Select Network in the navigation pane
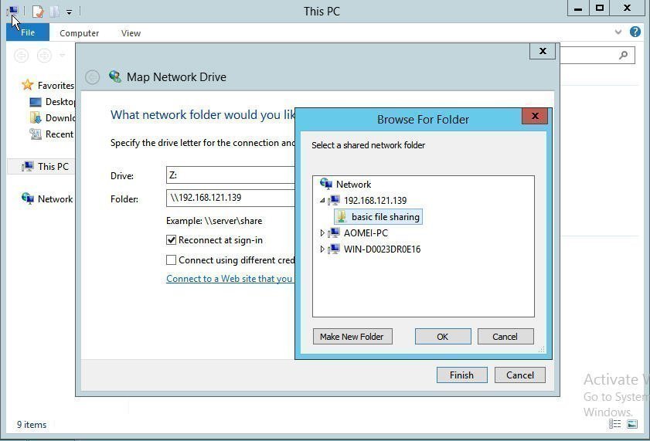650x441 pixels. coord(55,198)
